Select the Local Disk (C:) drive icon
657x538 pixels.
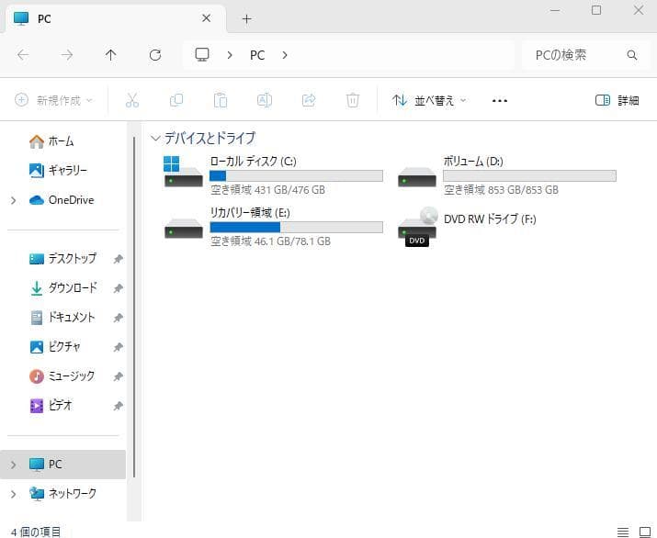pos(183,172)
